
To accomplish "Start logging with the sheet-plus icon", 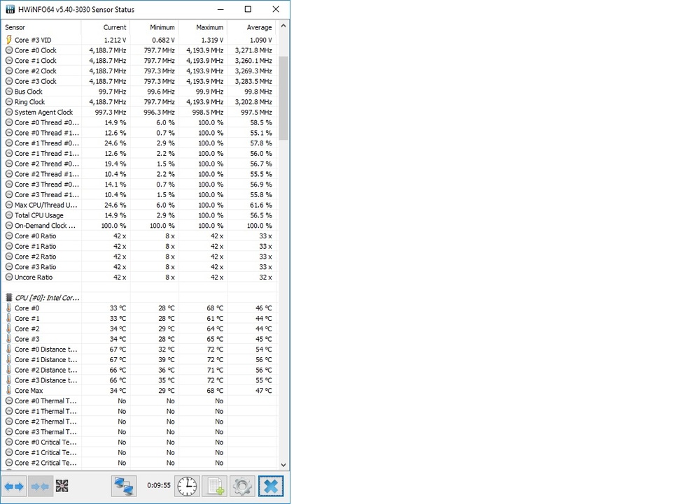I will [x=214, y=486].
